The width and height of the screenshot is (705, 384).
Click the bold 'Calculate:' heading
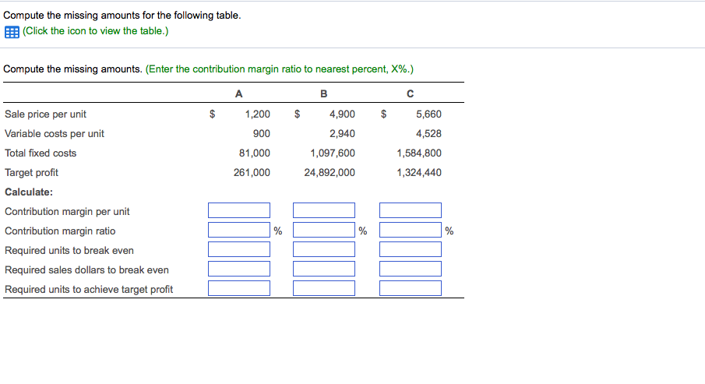pos(29,192)
